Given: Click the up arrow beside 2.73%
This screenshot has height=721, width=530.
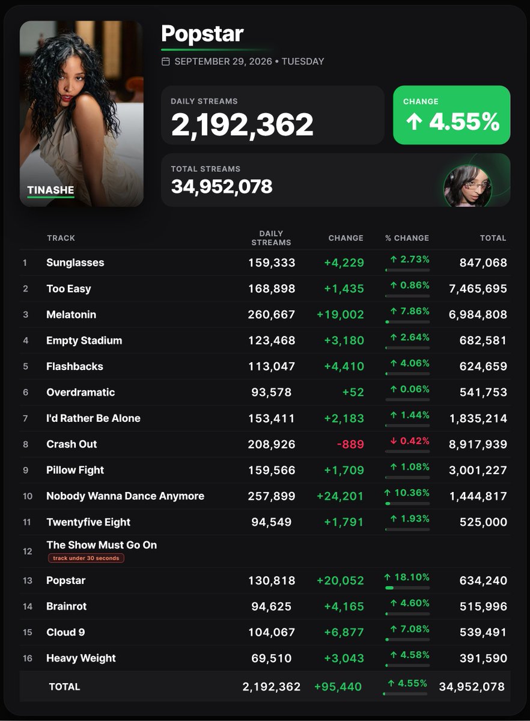Looking at the screenshot, I should tap(394, 259).
